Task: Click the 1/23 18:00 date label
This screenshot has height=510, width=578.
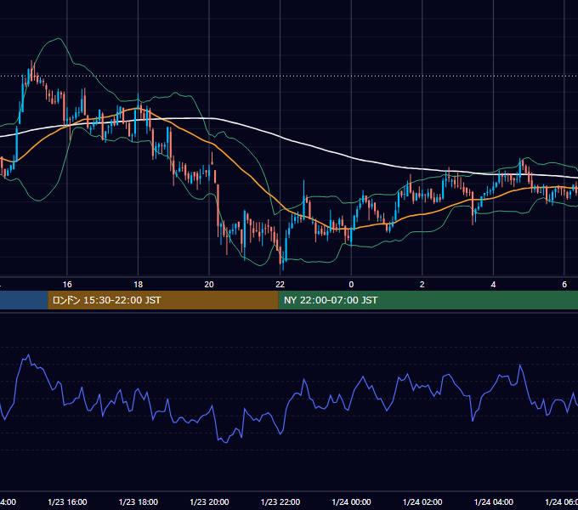Action: coord(139,501)
